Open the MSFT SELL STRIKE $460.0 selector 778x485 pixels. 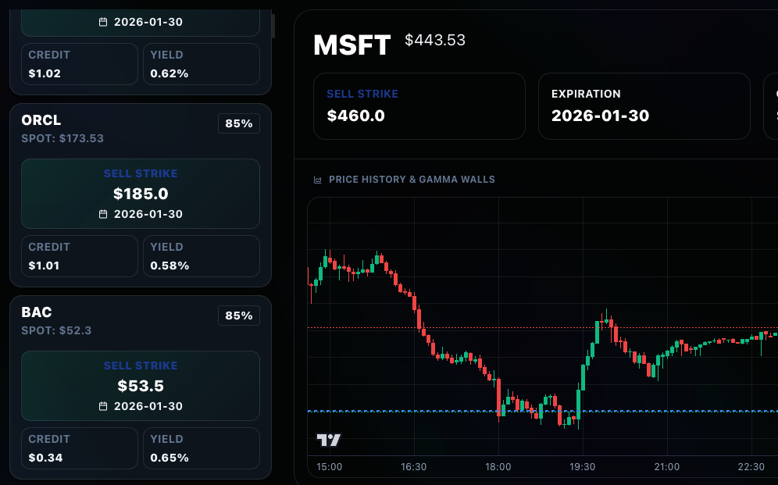(419, 106)
